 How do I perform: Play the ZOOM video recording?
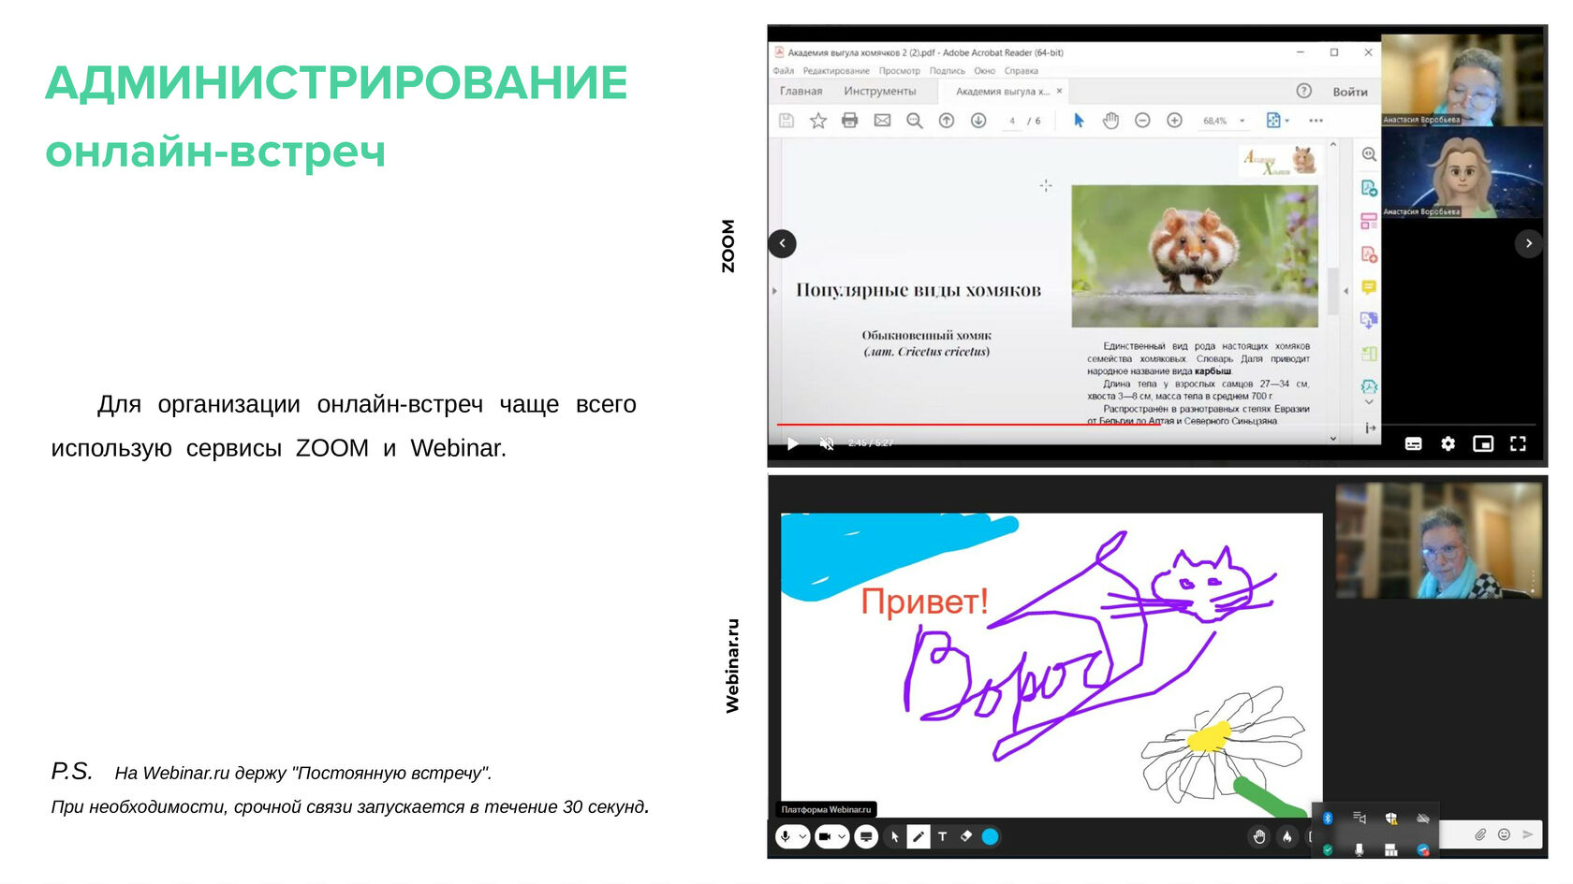click(x=792, y=443)
